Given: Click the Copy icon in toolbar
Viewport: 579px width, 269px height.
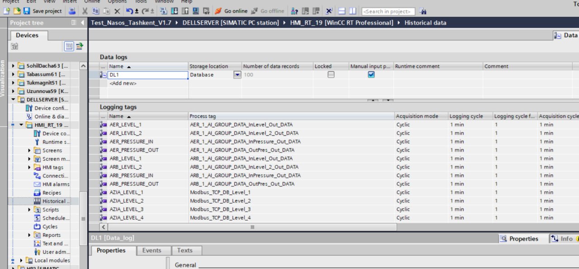Looking at the screenshot, I should [96, 11].
